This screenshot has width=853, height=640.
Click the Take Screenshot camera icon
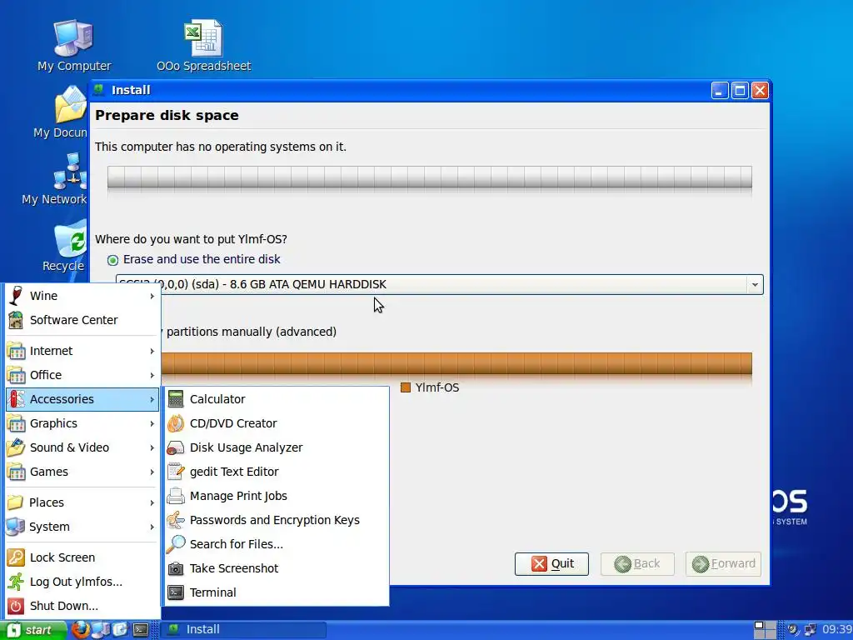(176, 568)
